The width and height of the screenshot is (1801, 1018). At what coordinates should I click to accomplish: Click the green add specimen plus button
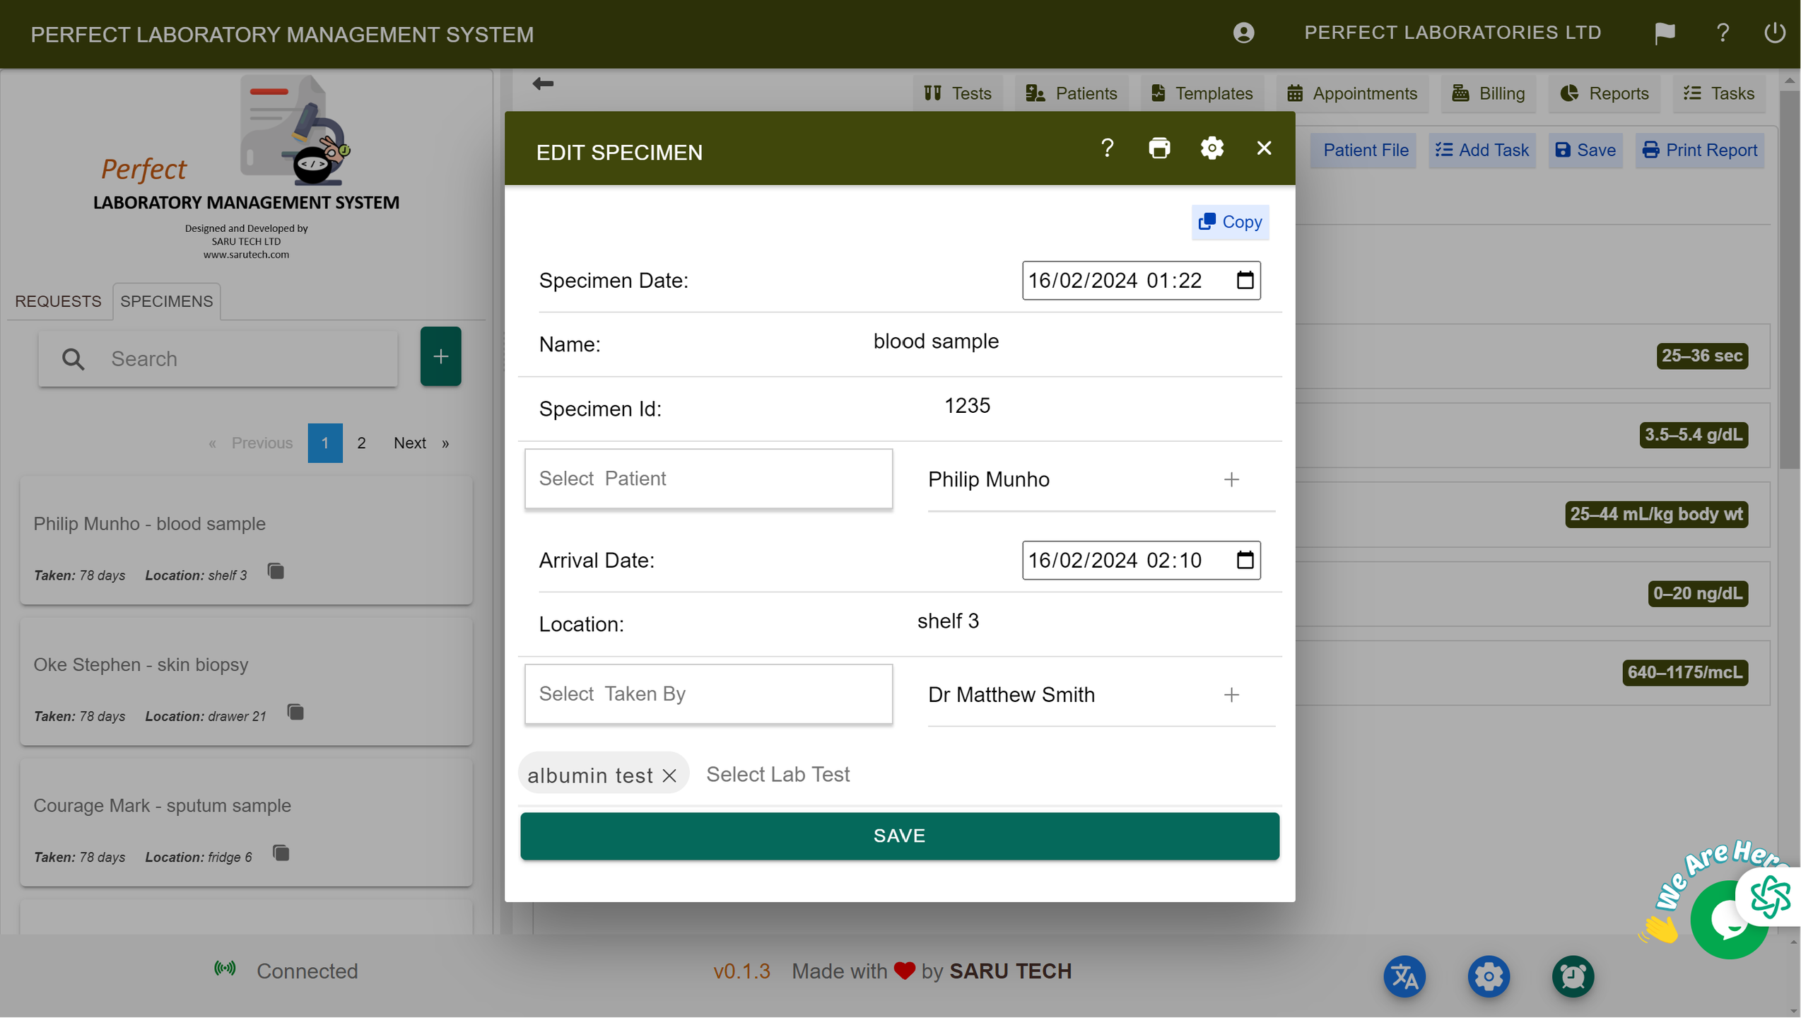(440, 356)
